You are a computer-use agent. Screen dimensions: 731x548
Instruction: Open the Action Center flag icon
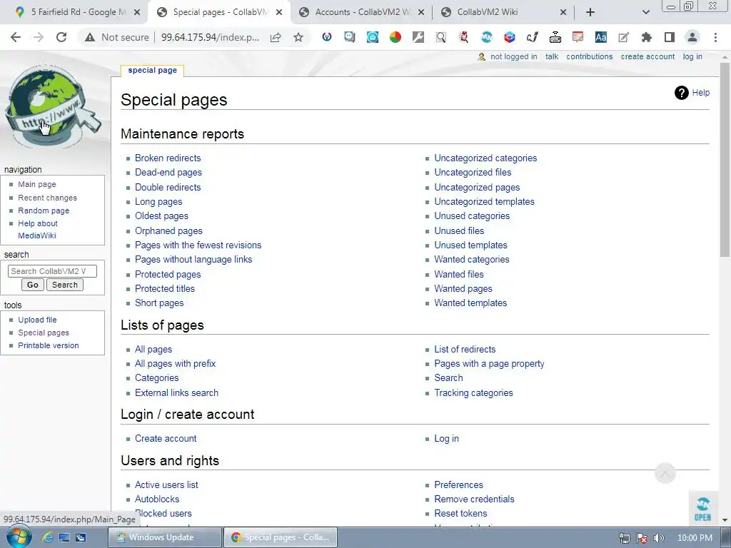[x=642, y=538]
